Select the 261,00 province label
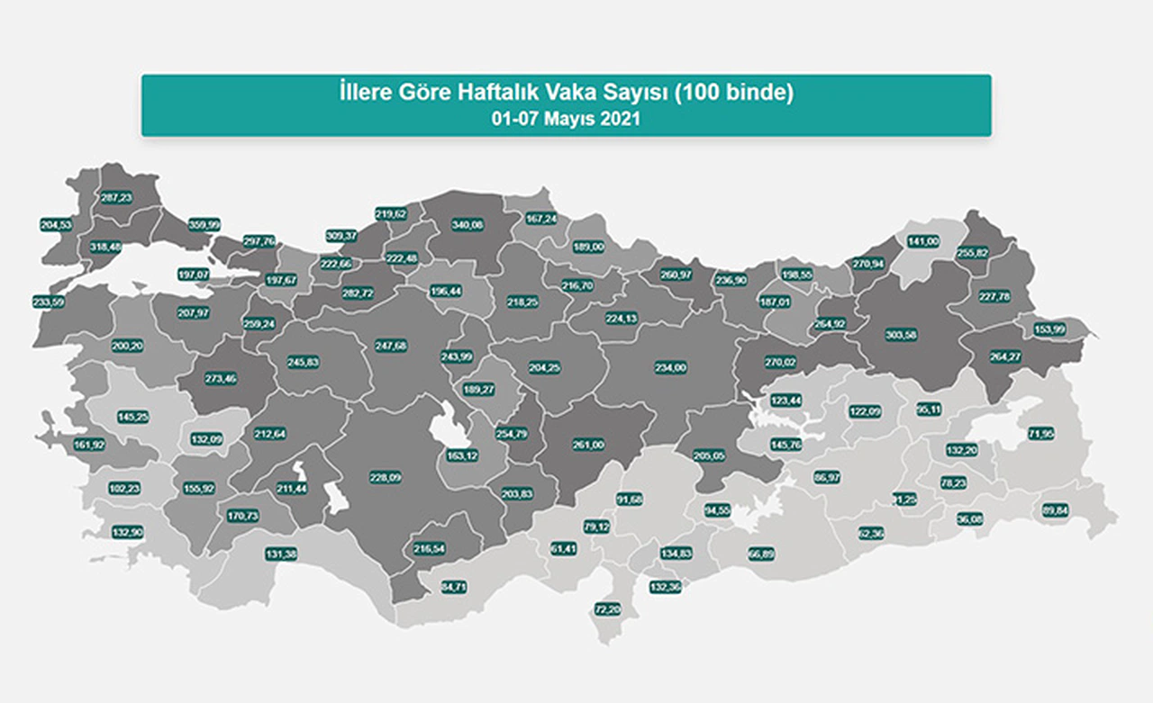This screenshot has height=703, width=1153. click(588, 445)
